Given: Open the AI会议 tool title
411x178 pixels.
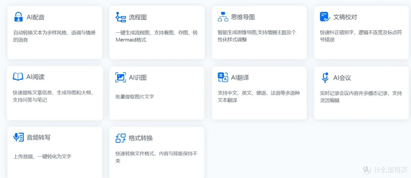Looking at the screenshot, I should 342,78.
